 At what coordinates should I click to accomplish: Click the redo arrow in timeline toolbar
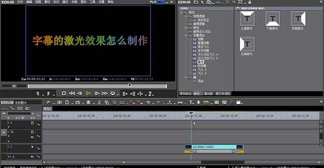click(x=159, y=103)
